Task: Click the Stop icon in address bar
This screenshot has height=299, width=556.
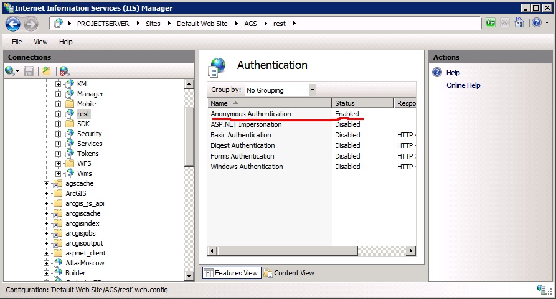Action: 504,23
